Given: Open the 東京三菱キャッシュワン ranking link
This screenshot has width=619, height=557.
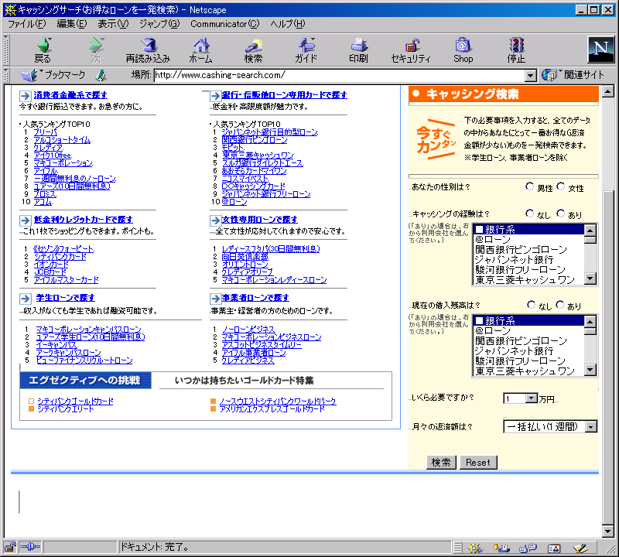Looking at the screenshot, I should click(x=258, y=155).
